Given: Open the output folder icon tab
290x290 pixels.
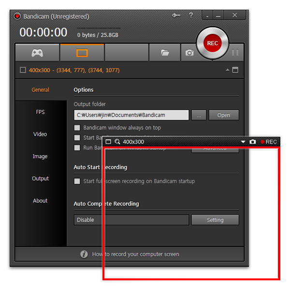Looking at the screenshot, I should pos(165,53).
